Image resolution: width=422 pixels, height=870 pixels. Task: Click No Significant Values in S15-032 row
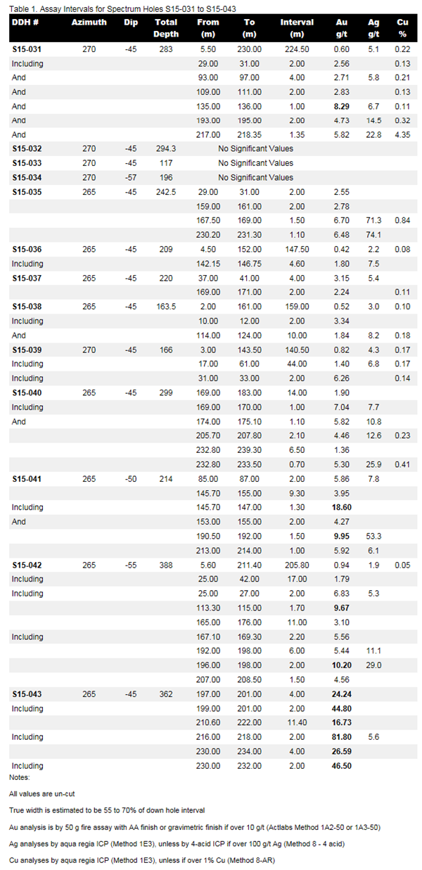[x=255, y=148]
